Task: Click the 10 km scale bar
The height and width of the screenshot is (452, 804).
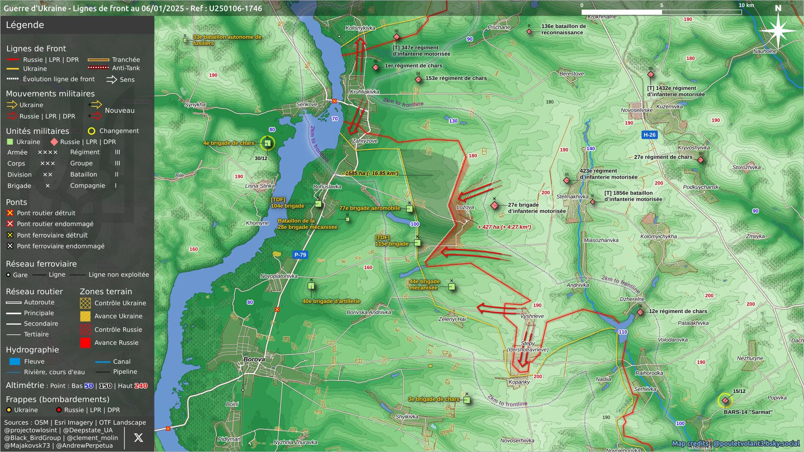Action: point(661,12)
